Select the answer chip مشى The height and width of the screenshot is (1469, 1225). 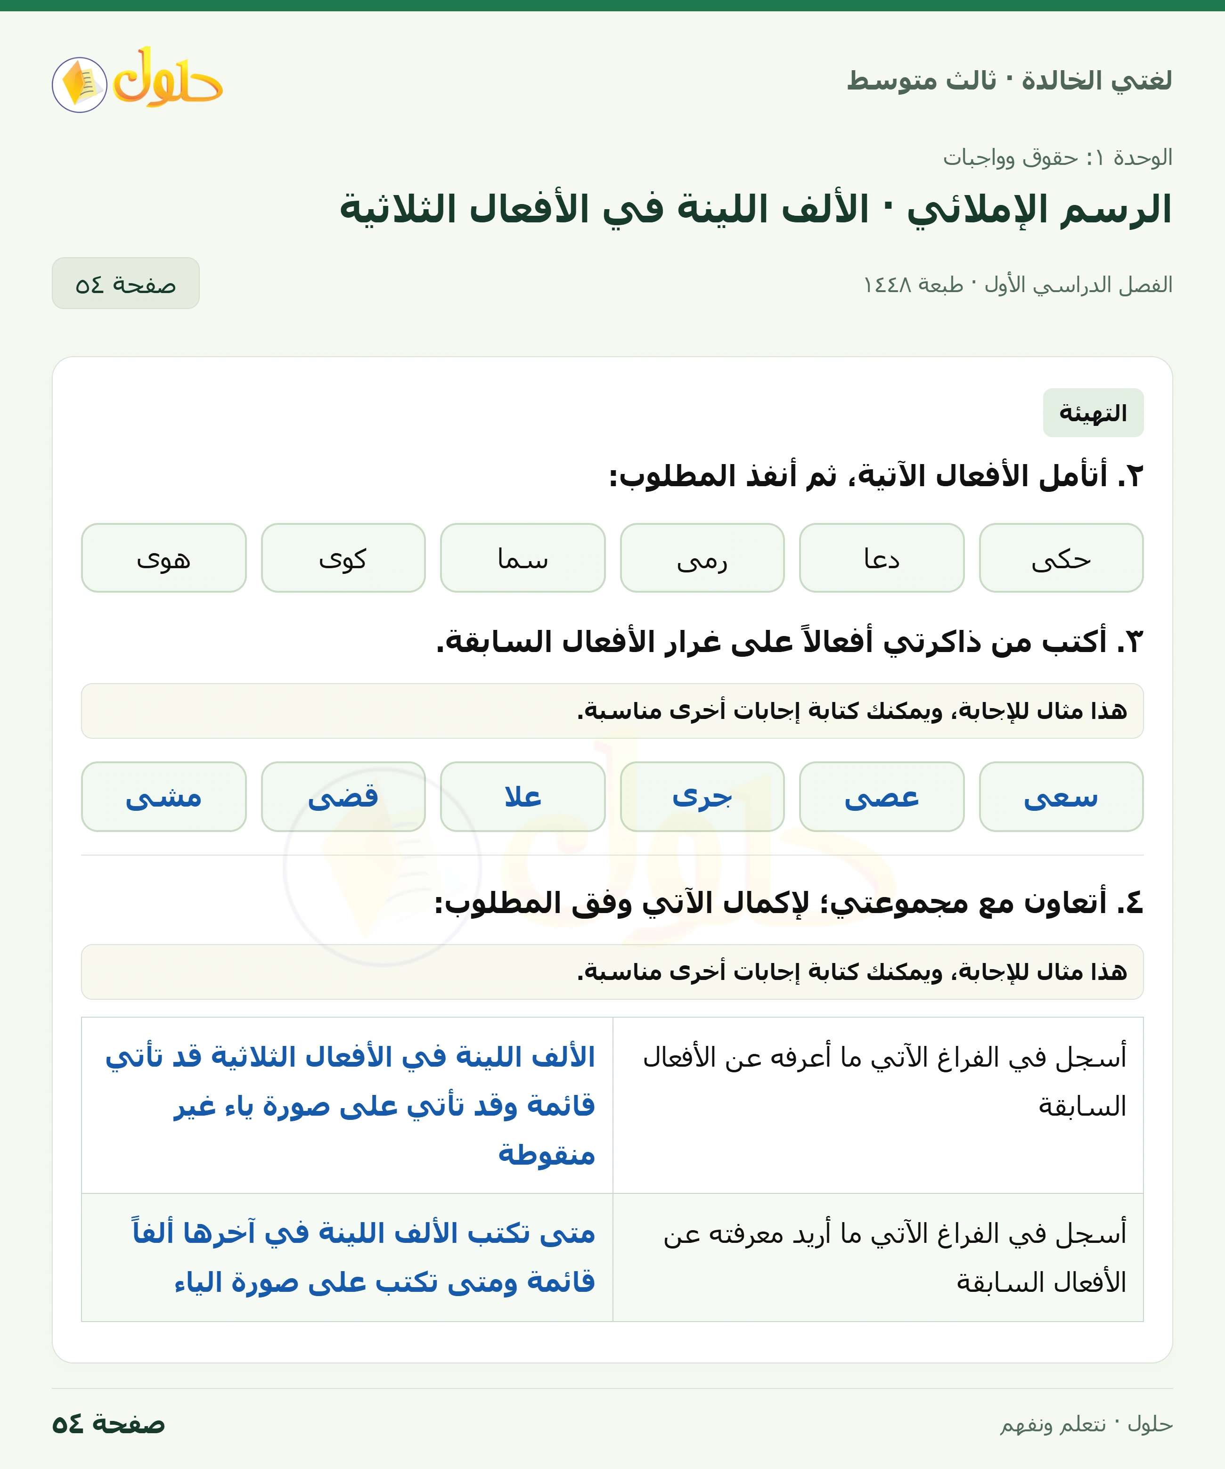point(163,797)
